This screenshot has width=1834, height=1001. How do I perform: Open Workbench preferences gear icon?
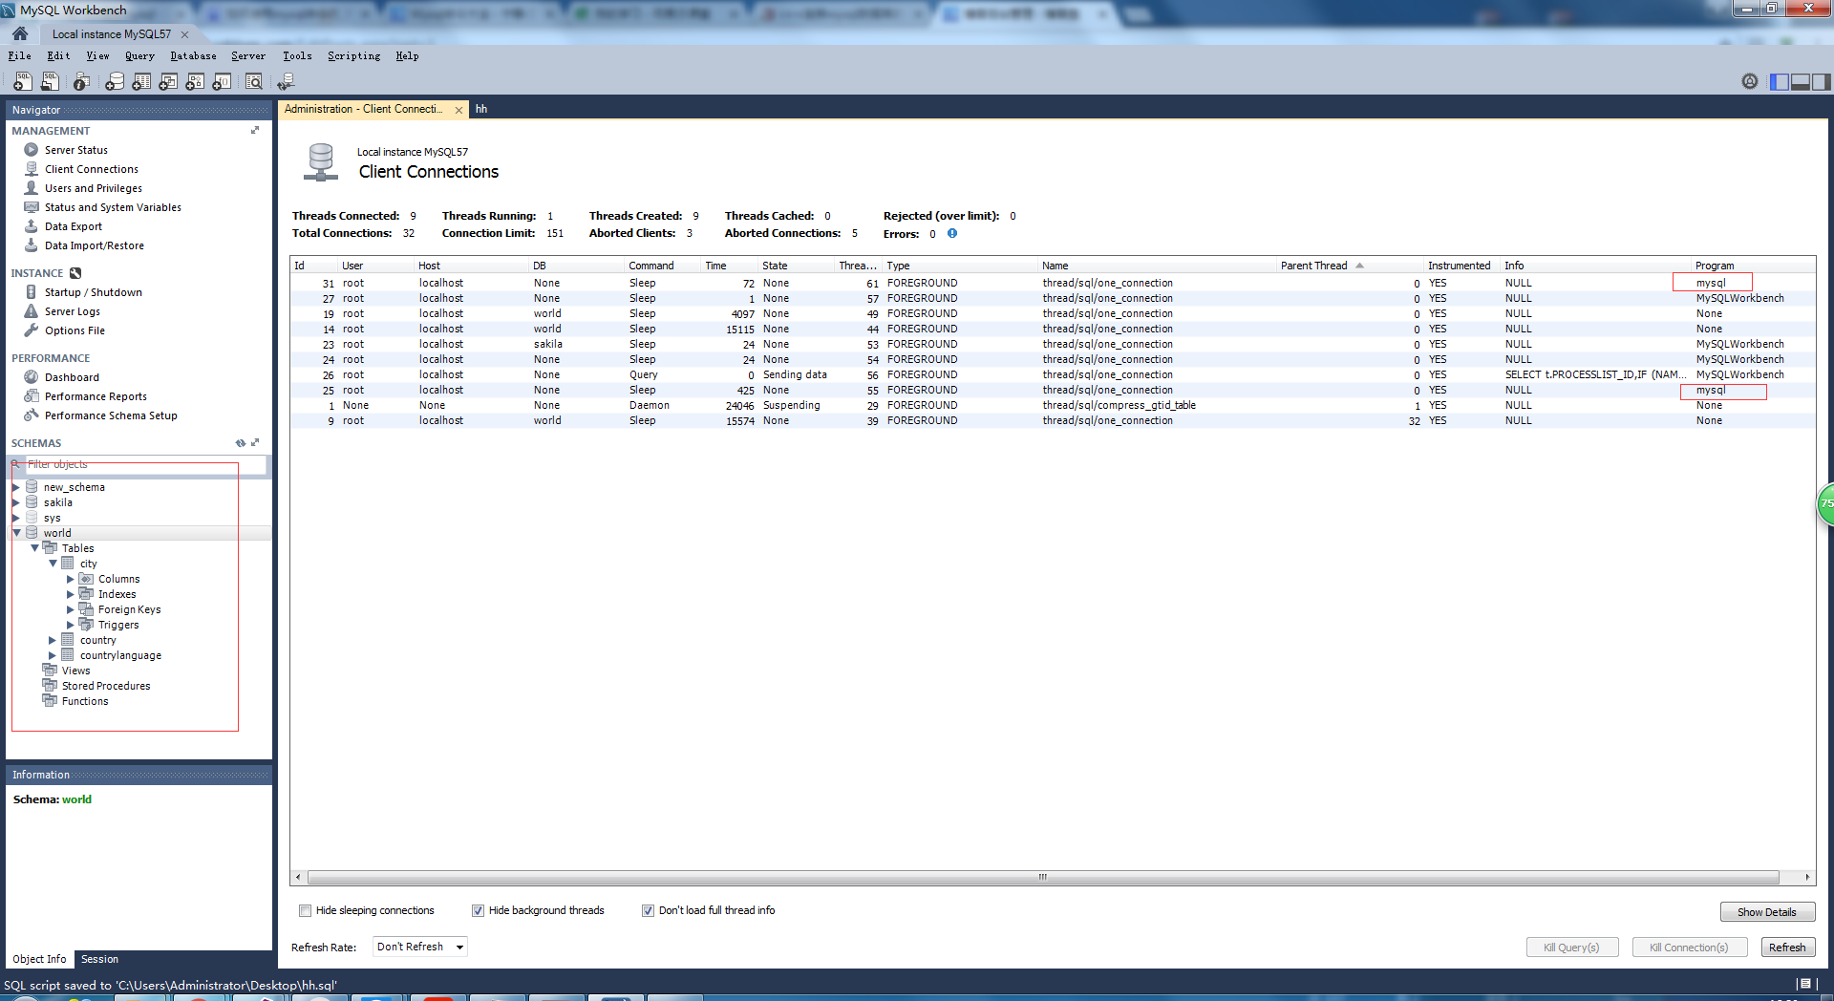pos(1750,81)
